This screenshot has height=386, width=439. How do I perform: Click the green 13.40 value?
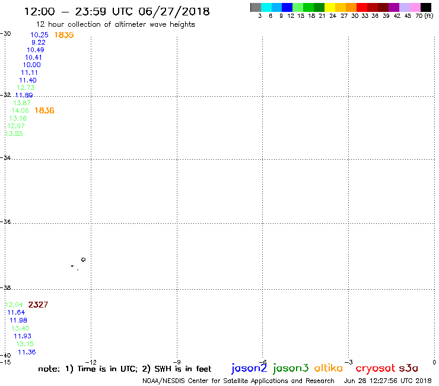(20, 328)
